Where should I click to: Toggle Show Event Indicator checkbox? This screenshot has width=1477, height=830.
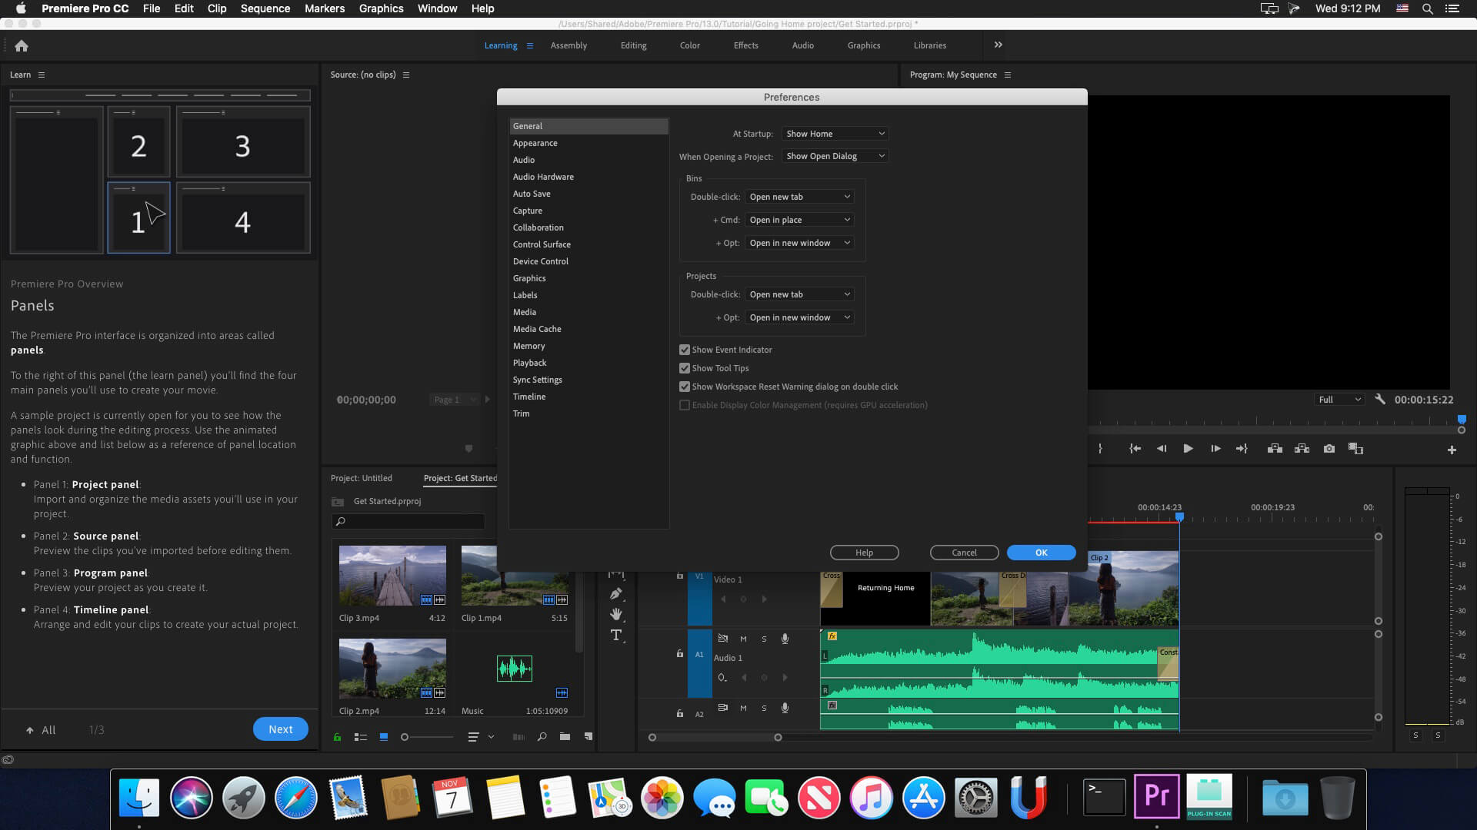pyautogui.click(x=685, y=349)
